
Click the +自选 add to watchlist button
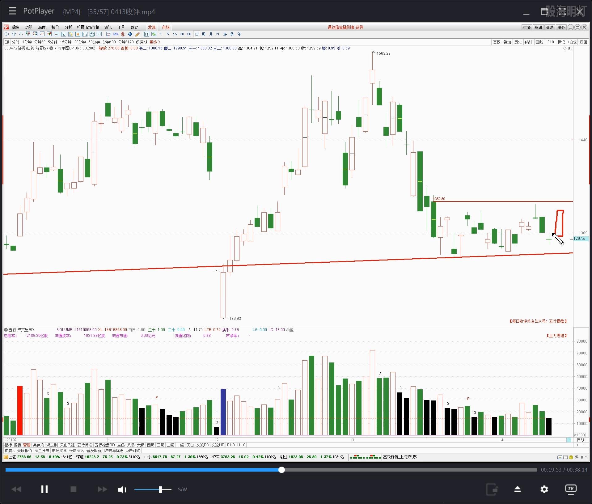(572, 42)
